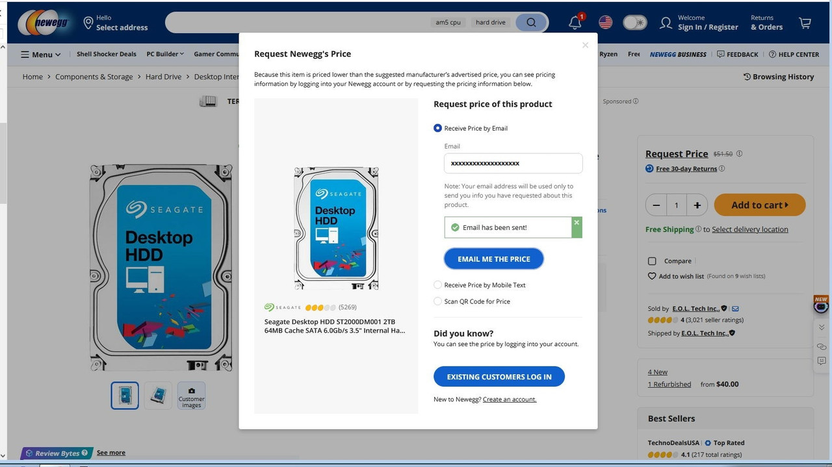832x467 pixels.
Task: Check the Compare checkbox
Action: [652, 261]
